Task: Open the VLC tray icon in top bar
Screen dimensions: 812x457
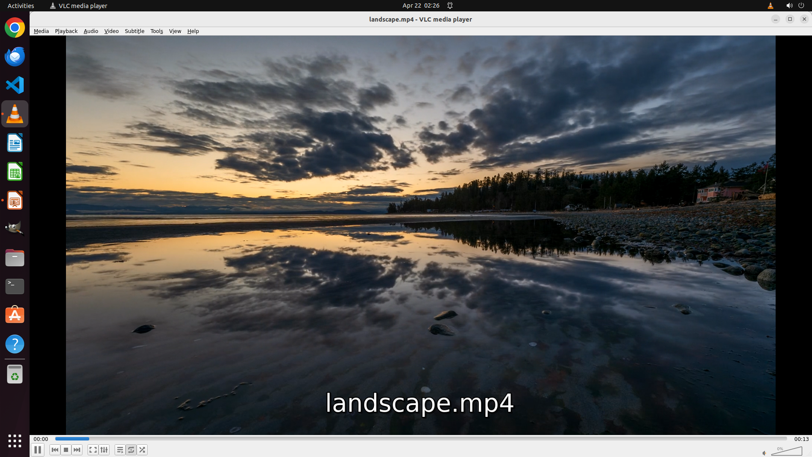Action: click(x=770, y=6)
